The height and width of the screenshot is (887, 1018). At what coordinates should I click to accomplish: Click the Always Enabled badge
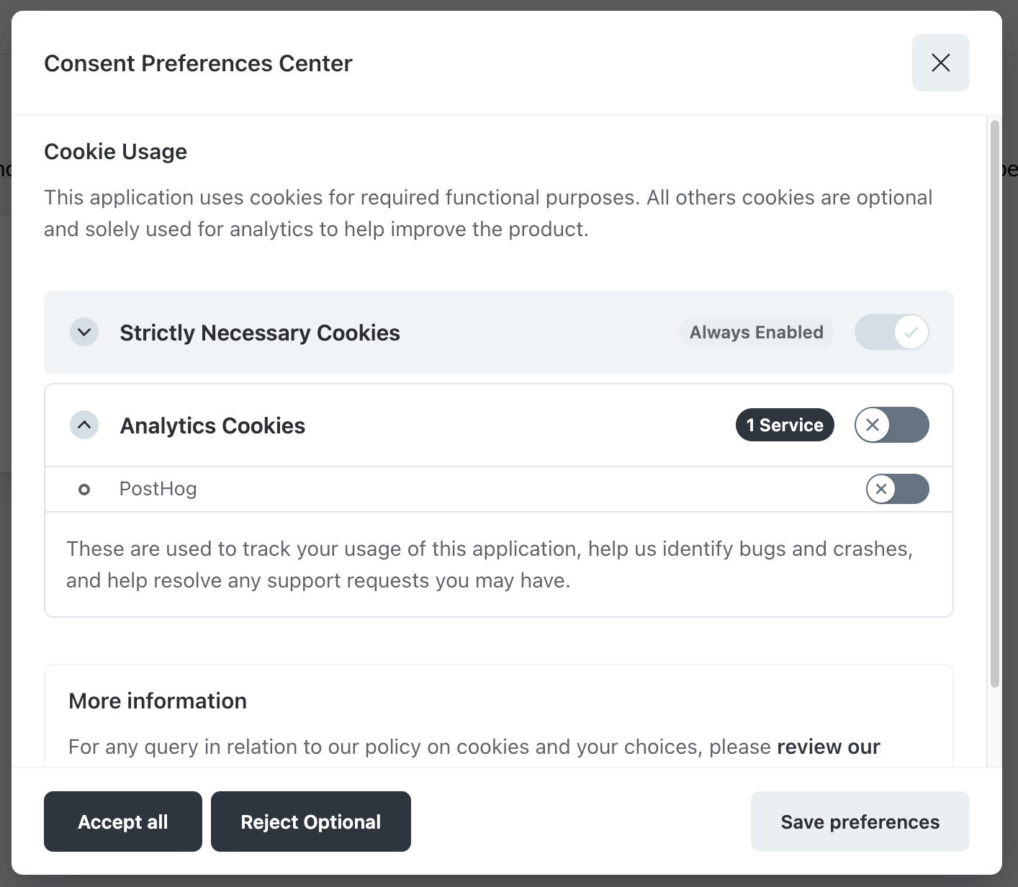[756, 333]
